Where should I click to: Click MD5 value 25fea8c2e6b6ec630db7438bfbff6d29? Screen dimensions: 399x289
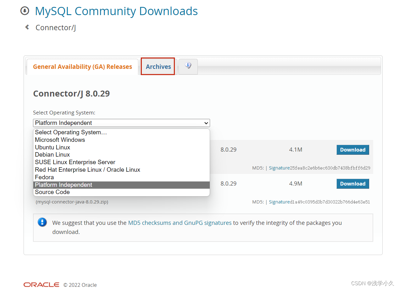(x=330, y=168)
